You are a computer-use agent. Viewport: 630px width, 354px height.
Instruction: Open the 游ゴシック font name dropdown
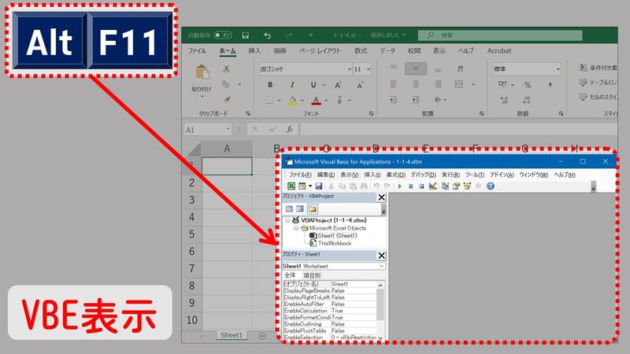[349, 69]
